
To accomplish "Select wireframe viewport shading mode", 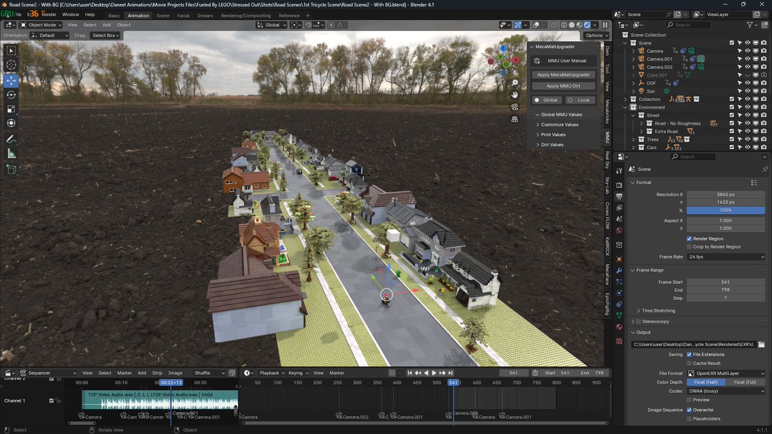I will click(563, 25).
